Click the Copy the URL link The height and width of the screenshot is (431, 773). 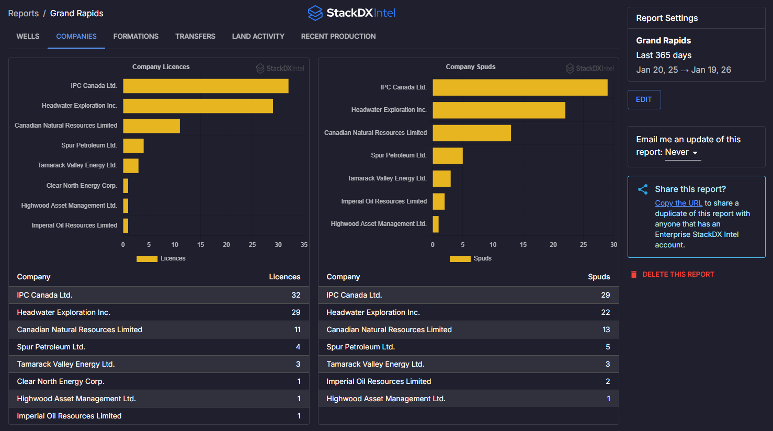click(x=678, y=203)
